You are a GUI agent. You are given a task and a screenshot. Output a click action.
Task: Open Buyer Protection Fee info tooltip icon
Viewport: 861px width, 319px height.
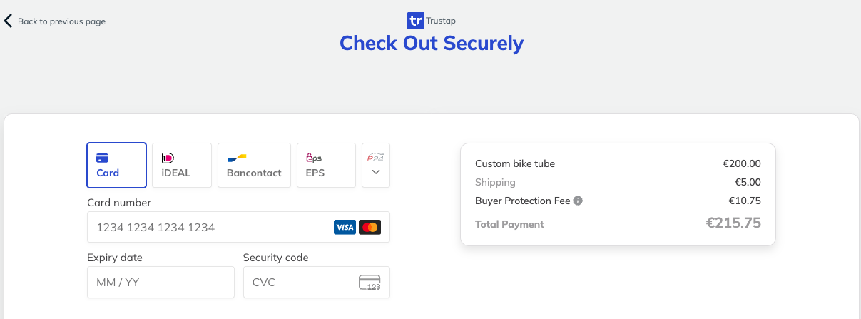578,201
